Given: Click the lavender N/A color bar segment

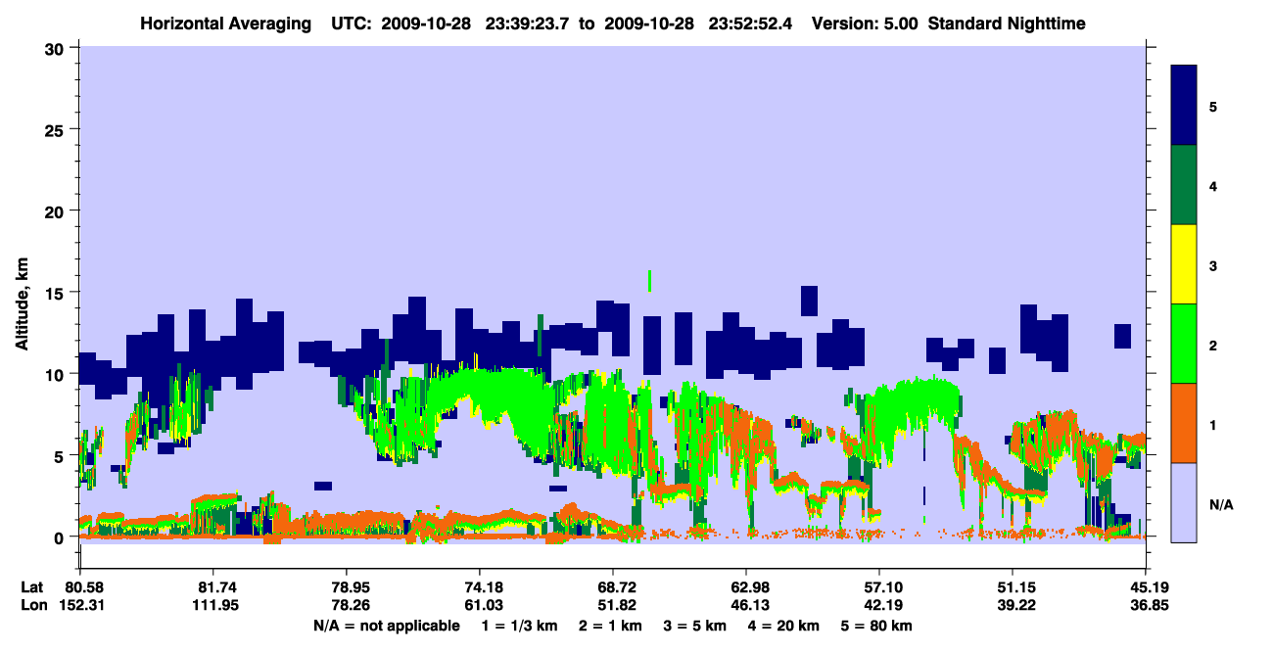Looking at the screenshot, I should pyautogui.click(x=1184, y=502).
